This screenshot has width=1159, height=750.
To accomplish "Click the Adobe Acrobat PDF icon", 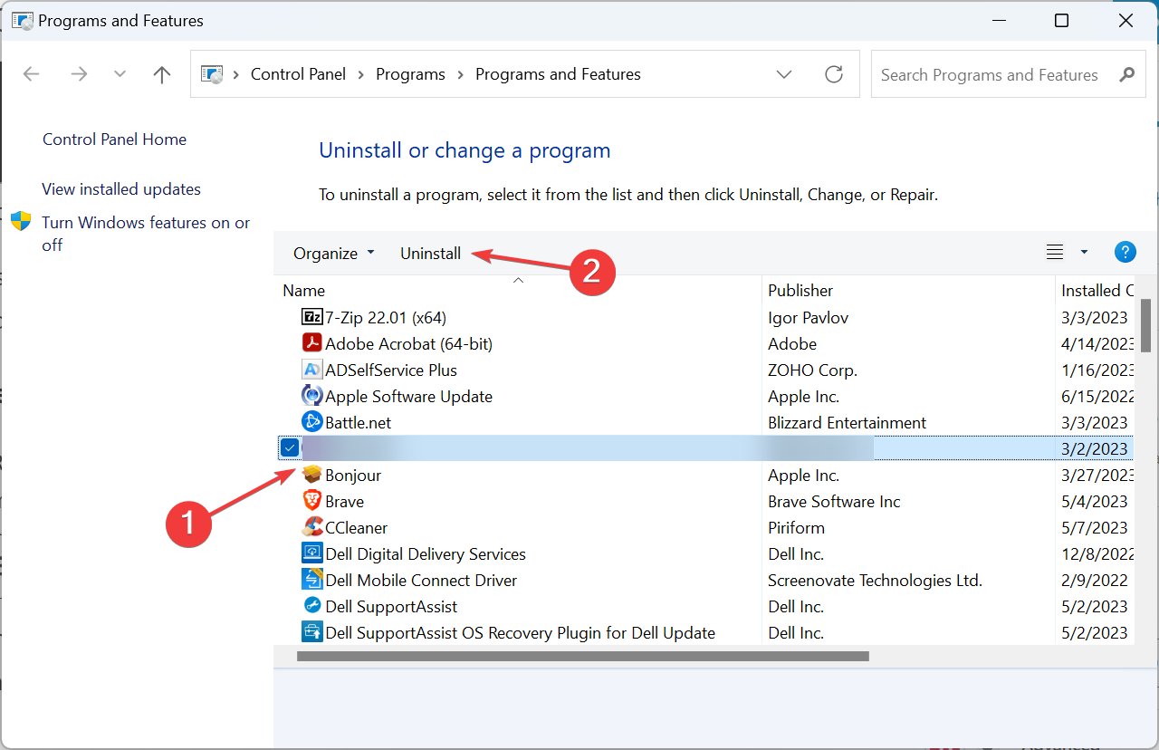I will click(x=311, y=343).
